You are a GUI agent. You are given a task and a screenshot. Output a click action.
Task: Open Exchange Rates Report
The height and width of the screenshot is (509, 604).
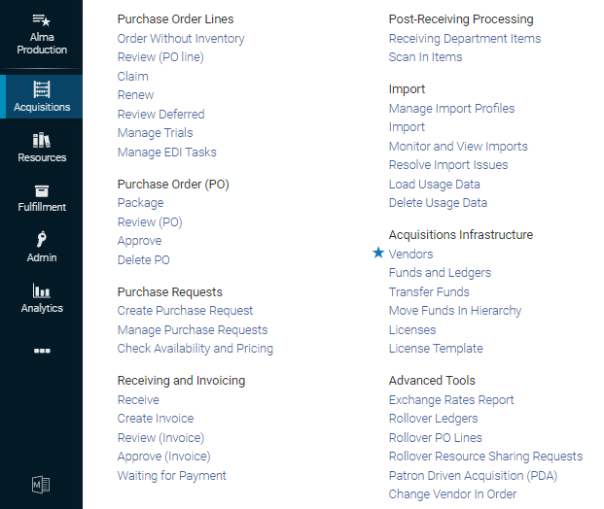point(451,400)
